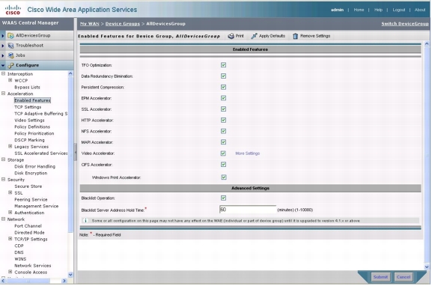Image resolution: width=432 pixels, height=286 pixels.
Task: Collapse the Acceleration tree node
Action: tap(3, 94)
